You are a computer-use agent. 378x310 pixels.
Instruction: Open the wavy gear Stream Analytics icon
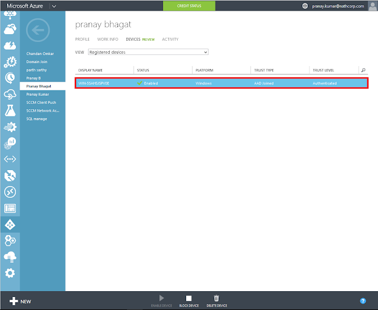[10, 127]
